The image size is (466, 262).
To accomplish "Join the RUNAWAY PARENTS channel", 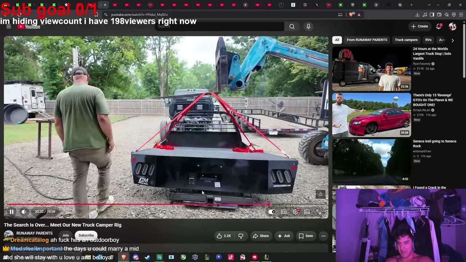I will pos(66,235).
